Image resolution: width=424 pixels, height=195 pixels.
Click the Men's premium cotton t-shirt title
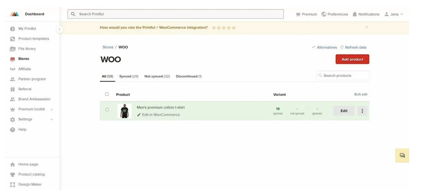click(161, 107)
